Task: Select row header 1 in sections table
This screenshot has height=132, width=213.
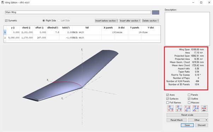Action: pyautogui.click(x=5, y=32)
